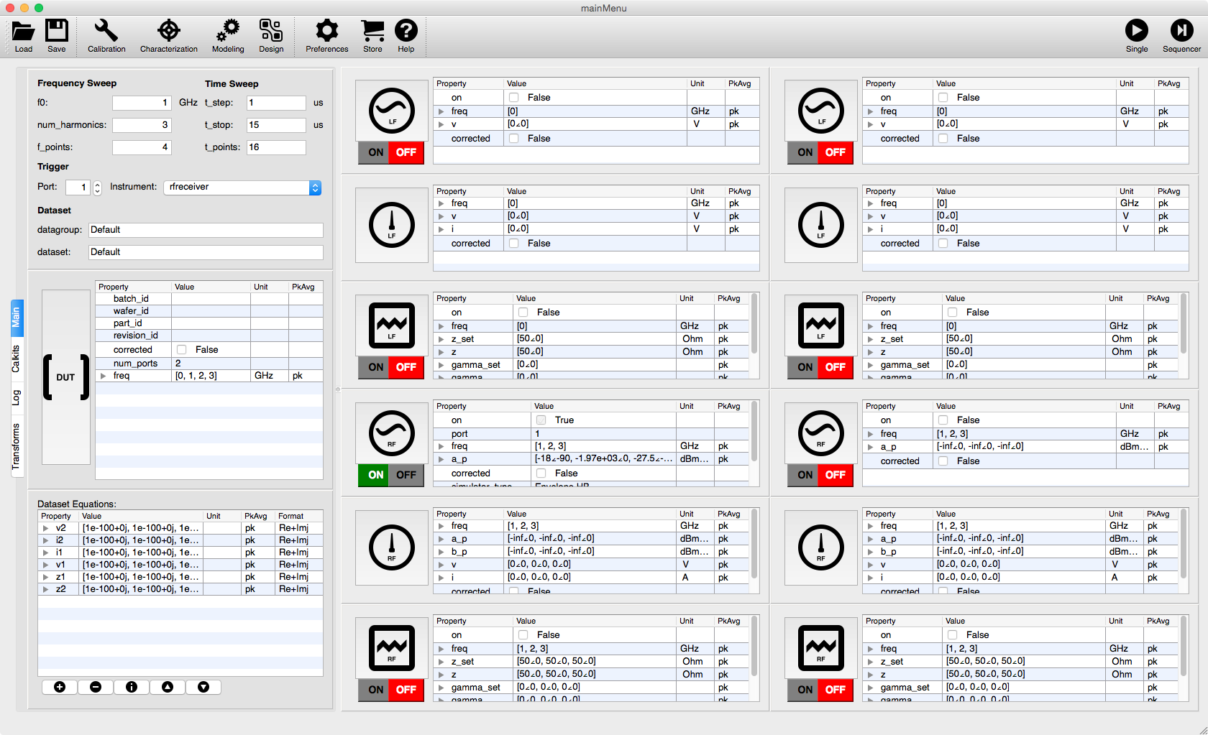
Task: Turn ON the bottom-right RF tuner
Action: pyautogui.click(x=805, y=690)
